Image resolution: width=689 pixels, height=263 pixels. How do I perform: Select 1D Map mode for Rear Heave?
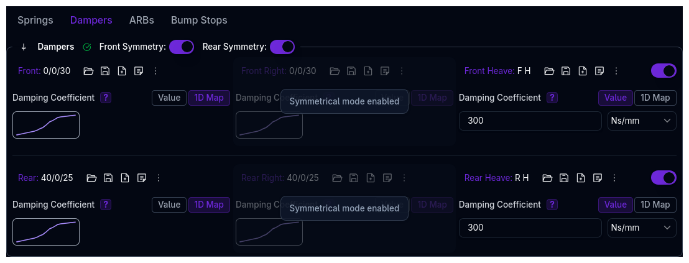tap(655, 205)
